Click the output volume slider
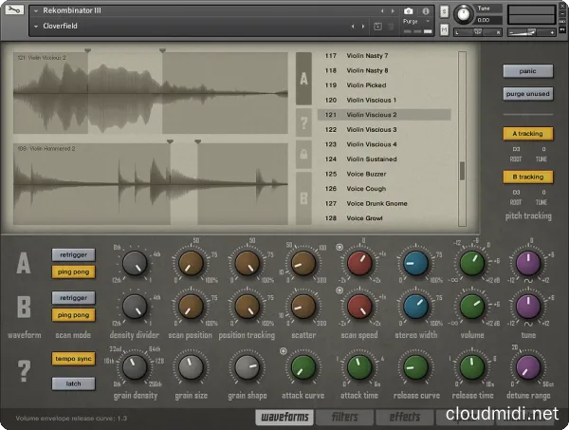The height and width of the screenshot is (430, 569). pyautogui.click(x=531, y=32)
